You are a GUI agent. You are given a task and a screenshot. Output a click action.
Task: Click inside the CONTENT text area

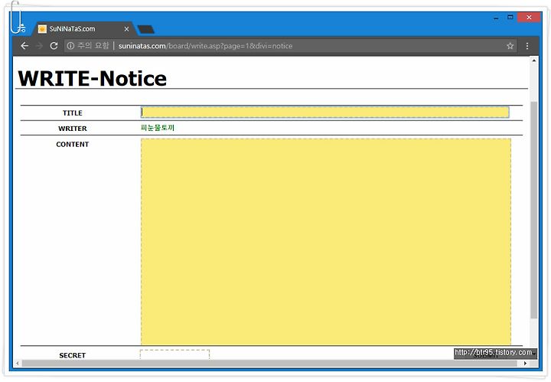click(326, 242)
